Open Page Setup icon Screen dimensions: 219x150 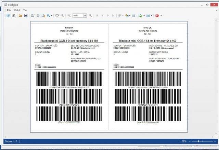point(43,16)
